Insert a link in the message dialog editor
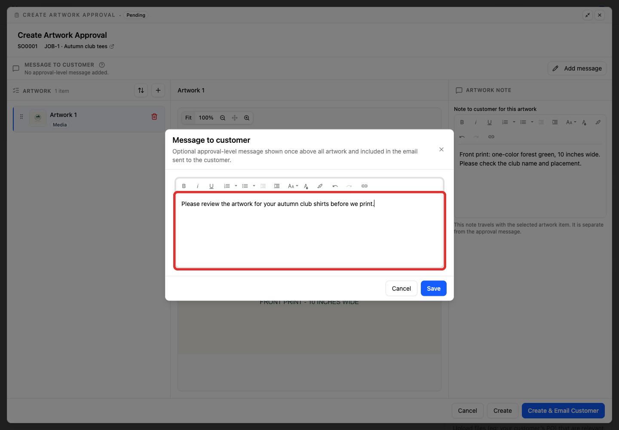The height and width of the screenshot is (430, 619). point(365,186)
